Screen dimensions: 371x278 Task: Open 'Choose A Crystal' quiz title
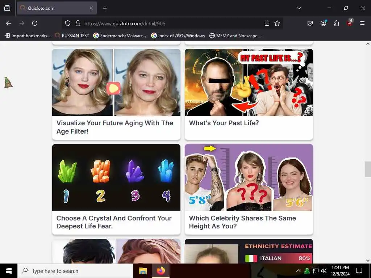point(114,222)
